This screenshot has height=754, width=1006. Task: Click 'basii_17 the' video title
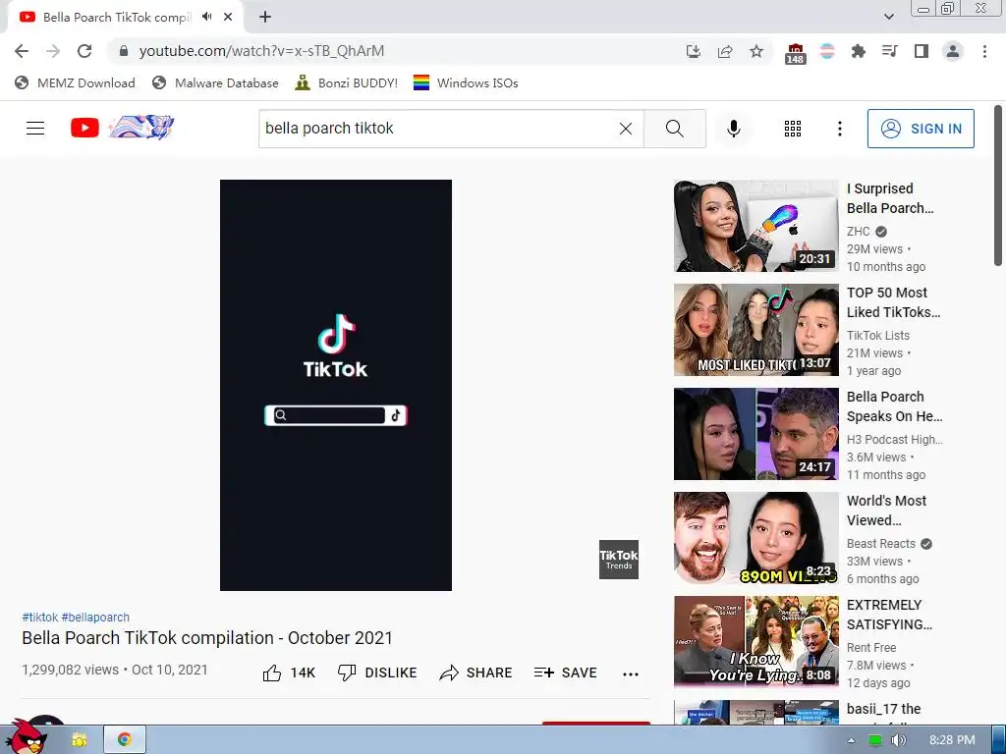click(x=884, y=709)
